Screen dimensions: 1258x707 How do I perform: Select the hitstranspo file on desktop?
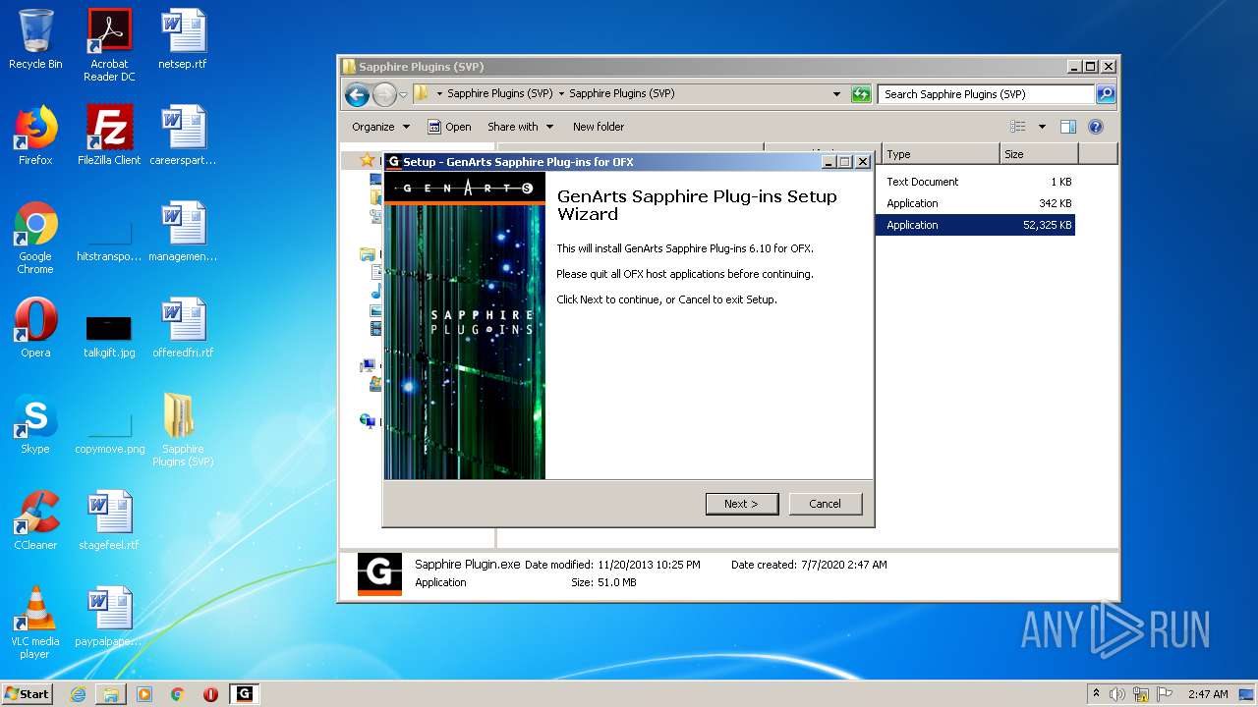pyautogui.click(x=109, y=238)
